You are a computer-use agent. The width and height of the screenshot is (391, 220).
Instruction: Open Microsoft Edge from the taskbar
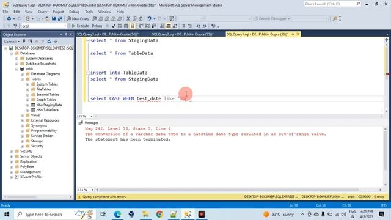(x=117, y=215)
